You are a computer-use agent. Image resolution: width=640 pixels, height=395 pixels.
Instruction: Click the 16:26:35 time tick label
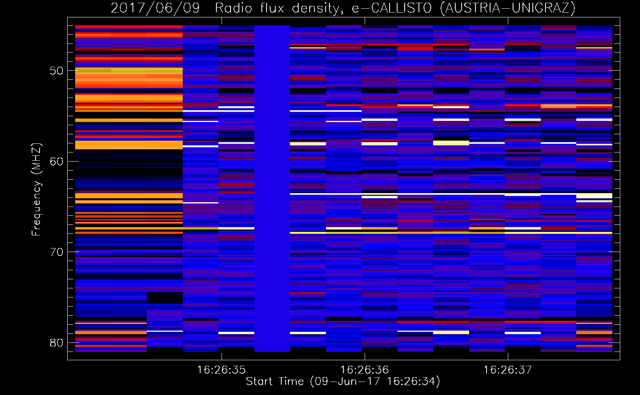pyautogui.click(x=222, y=370)
